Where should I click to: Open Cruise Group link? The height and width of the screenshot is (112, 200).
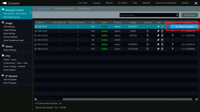(x=9, y=63)
